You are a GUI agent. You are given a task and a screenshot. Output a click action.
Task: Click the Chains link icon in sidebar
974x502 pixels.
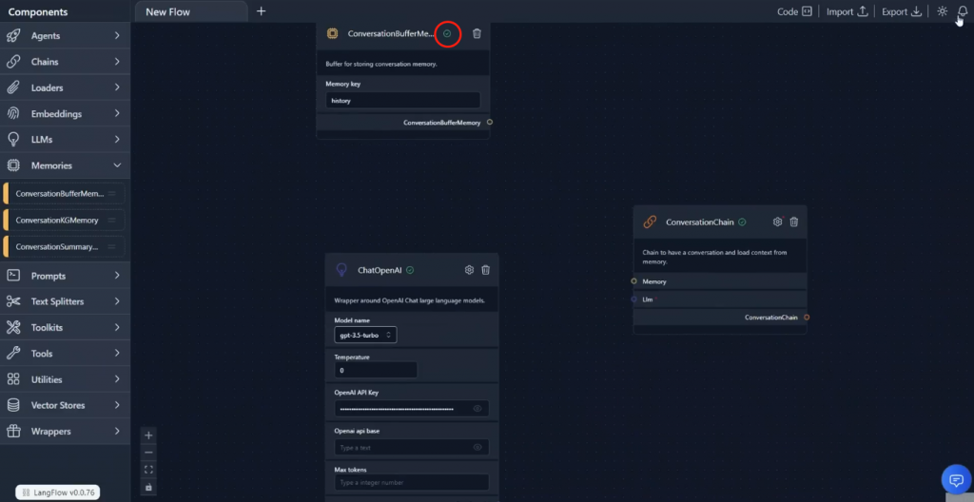coord(13,62)
